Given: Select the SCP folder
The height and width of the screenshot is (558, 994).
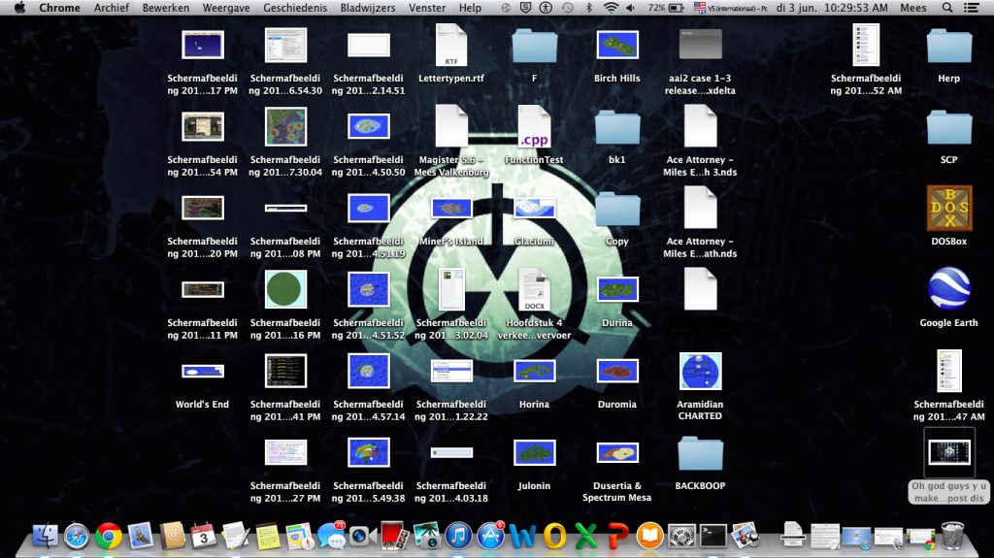Looking at the screenshot, I should (x=949, y=127).
